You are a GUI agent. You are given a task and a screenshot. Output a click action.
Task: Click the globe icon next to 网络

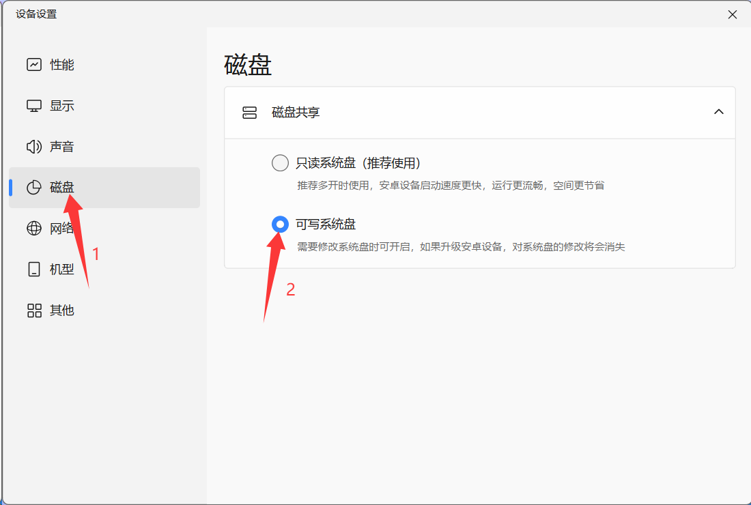click(33, 228)
